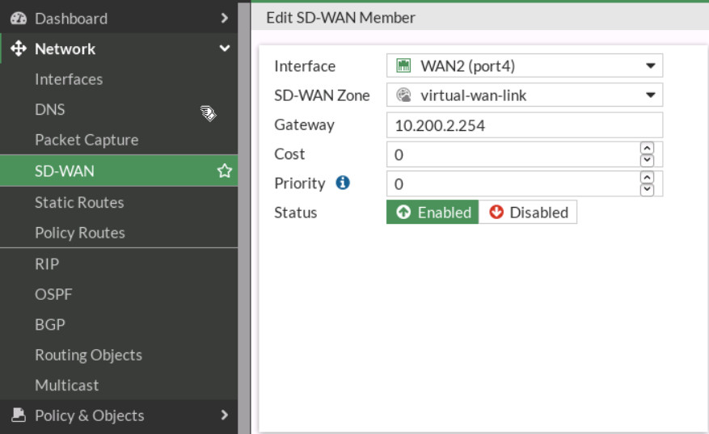Click the Dashboard gauge icon
This screenshot has width=709, height=434.
coord(18,18)
